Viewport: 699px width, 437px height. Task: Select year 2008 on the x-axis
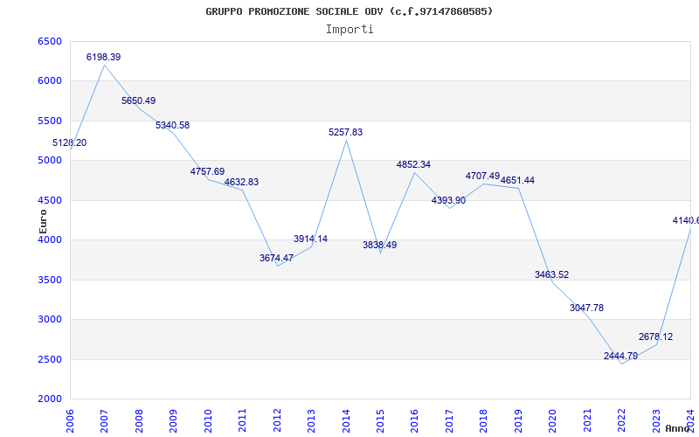(139, 421)
